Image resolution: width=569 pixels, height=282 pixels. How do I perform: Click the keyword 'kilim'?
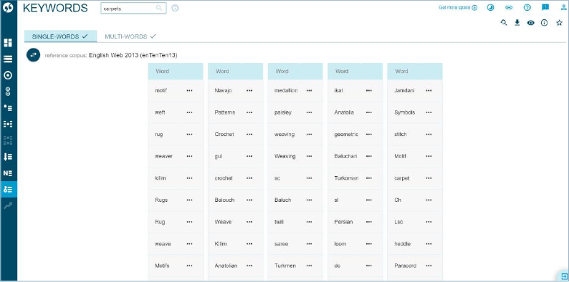pos(161,178)
